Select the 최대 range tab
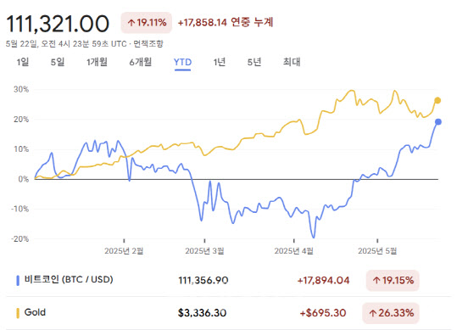The width and height of the screenshot is (468, 330). click(x=292, y=62)
